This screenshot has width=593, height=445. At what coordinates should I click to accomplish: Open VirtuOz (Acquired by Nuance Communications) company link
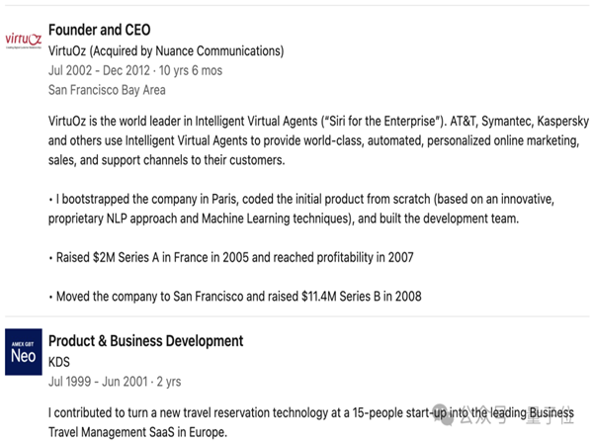[165, 50]
